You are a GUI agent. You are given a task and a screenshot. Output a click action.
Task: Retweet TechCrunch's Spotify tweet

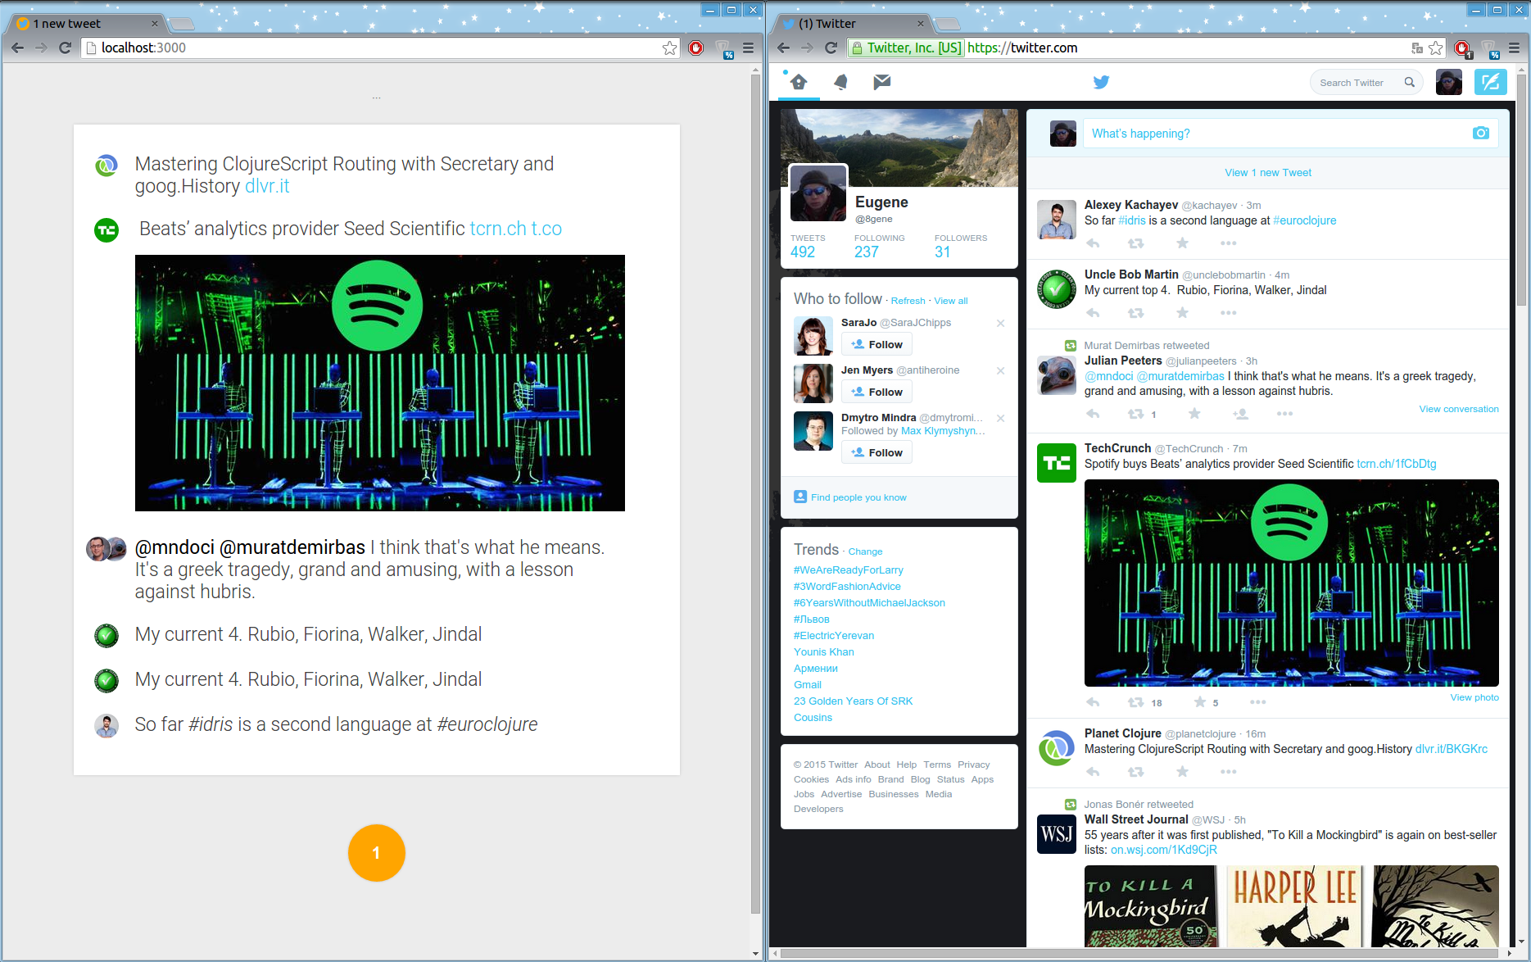(x=1136, y=702)
